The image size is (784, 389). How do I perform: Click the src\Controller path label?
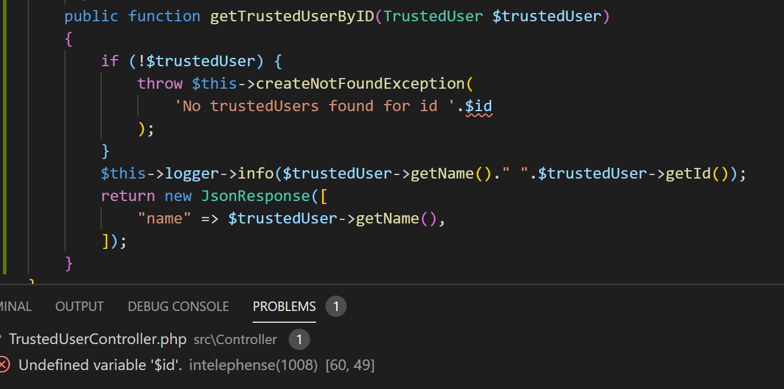(235, 340)
